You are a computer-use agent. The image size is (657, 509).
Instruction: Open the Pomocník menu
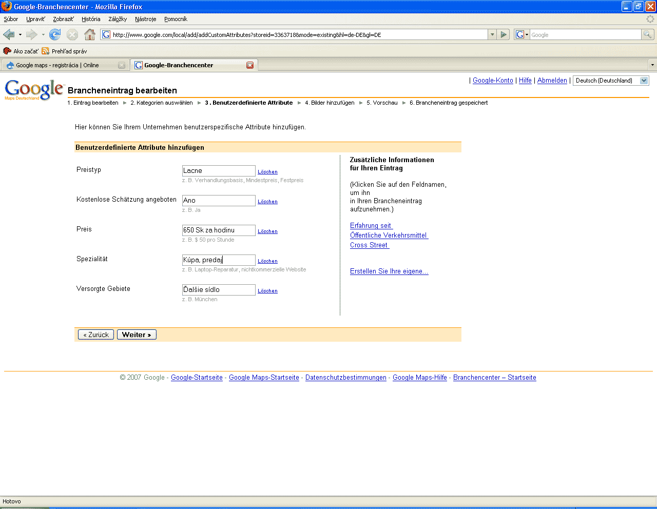(x=176, y=19)
